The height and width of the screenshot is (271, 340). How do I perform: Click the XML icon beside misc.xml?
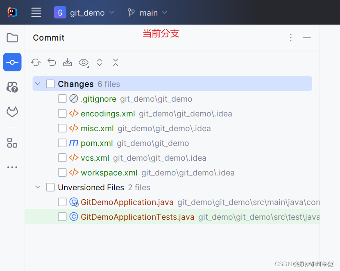pos(74,128)
